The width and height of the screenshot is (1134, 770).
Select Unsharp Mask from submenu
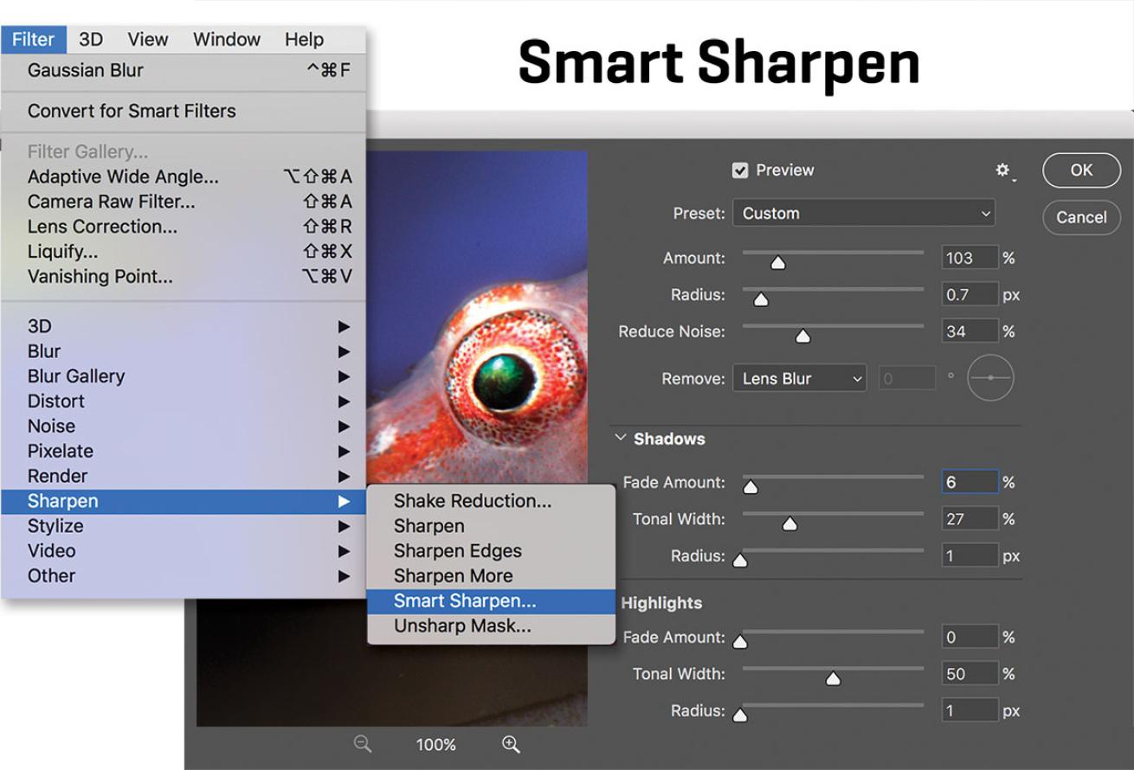[x=462, y=626]
